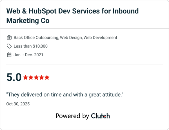Click the first red rating star
Viewport: 169px width, 130px height.
(26, 77)
